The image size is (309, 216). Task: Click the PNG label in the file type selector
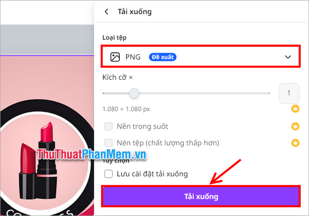pyautogui.click(x=133, y=57)
